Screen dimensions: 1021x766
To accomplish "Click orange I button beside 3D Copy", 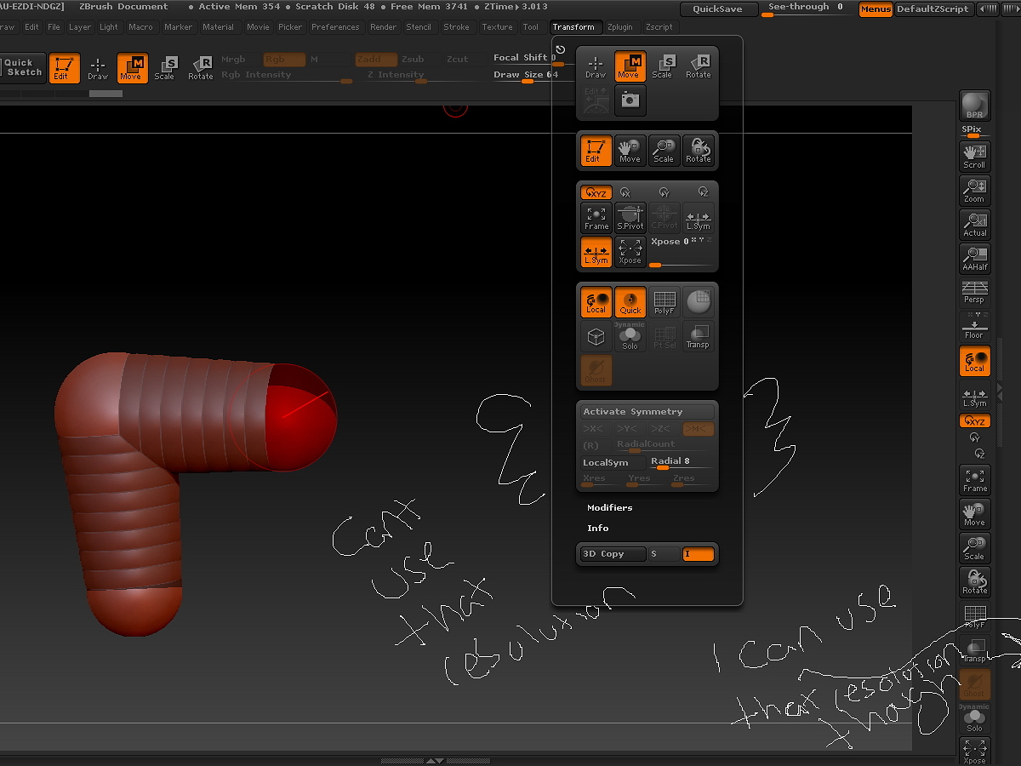I will point(698,554).
